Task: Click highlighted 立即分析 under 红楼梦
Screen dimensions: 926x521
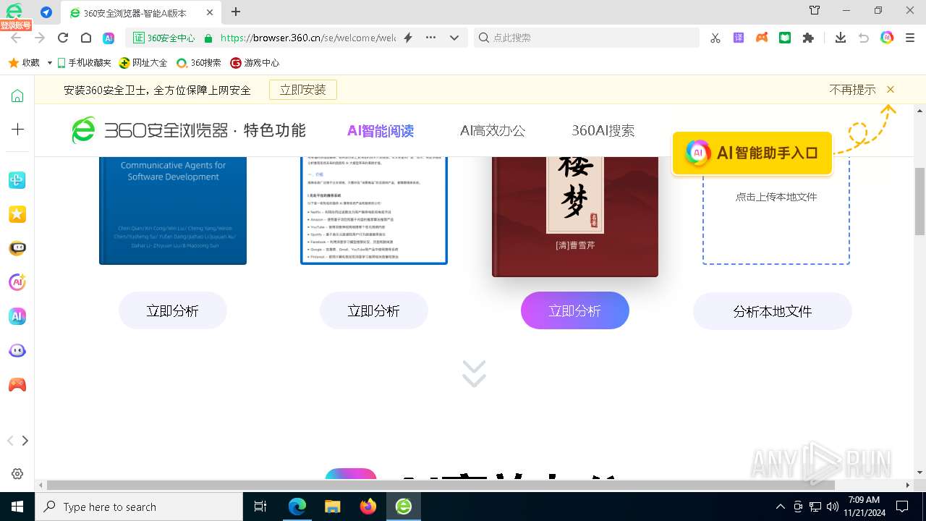Action: (x=575, y=311)
